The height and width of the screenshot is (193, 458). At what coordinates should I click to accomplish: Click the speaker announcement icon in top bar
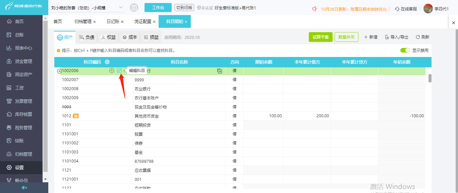click(314, 9)
